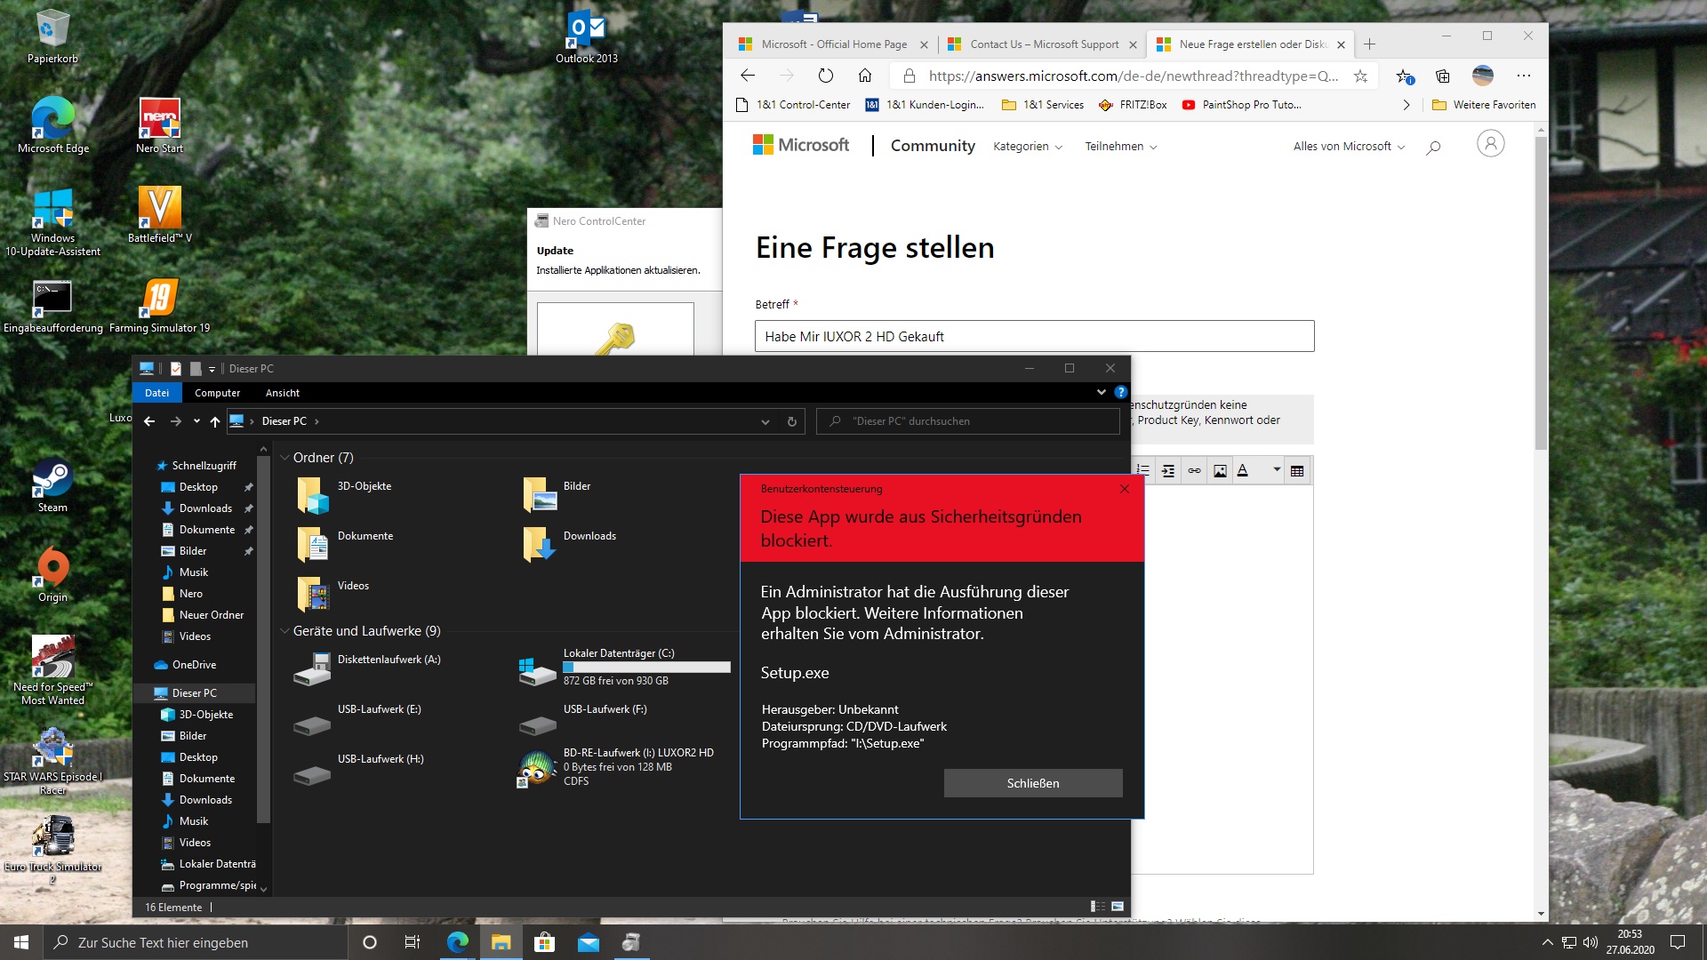Click the Dieser PC durchsuchen search box
1707x960 pixels.
tap(967, 421)
